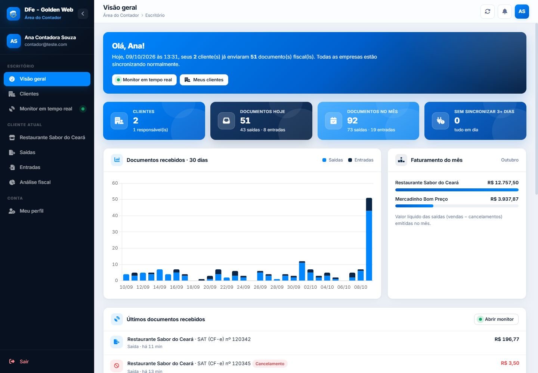The width and height of the screenshot is (538, 373).
Task: Click the page vertical scrollbar
Action: pyautogui.click(x=537, y=108)
